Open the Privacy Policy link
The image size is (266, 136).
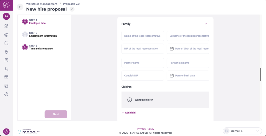pyautogui.click(x=145, y=129)
